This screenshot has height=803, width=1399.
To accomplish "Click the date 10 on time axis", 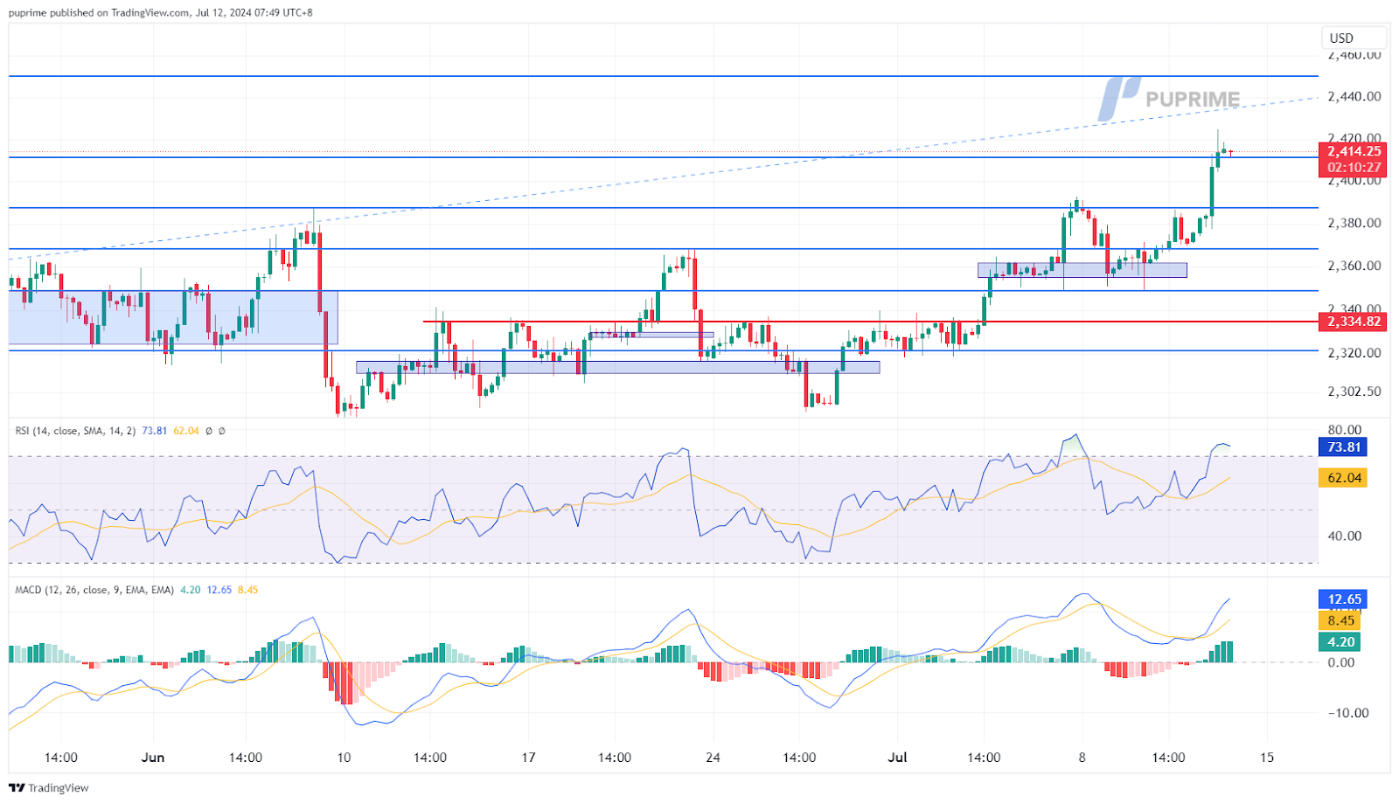I will click(x=344, y=758).
